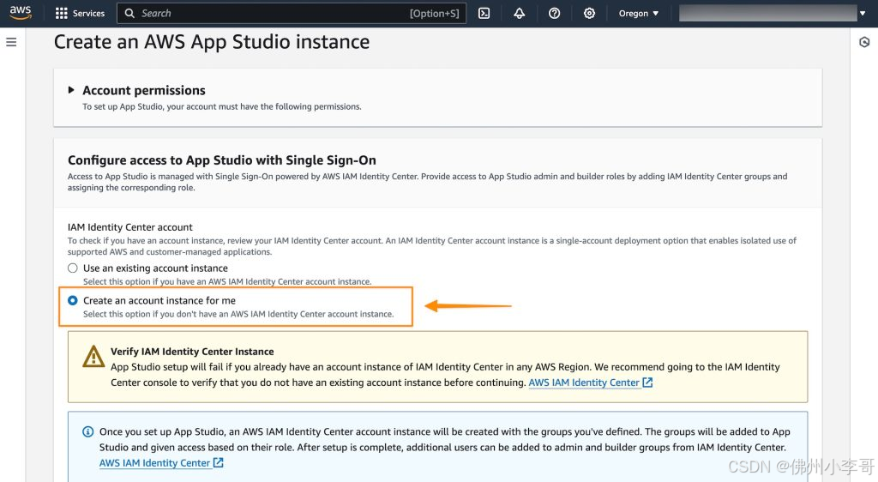Screen dimensions: 878x482
Task: Open the hamburger side navigation menu
Action: (11, 42)
